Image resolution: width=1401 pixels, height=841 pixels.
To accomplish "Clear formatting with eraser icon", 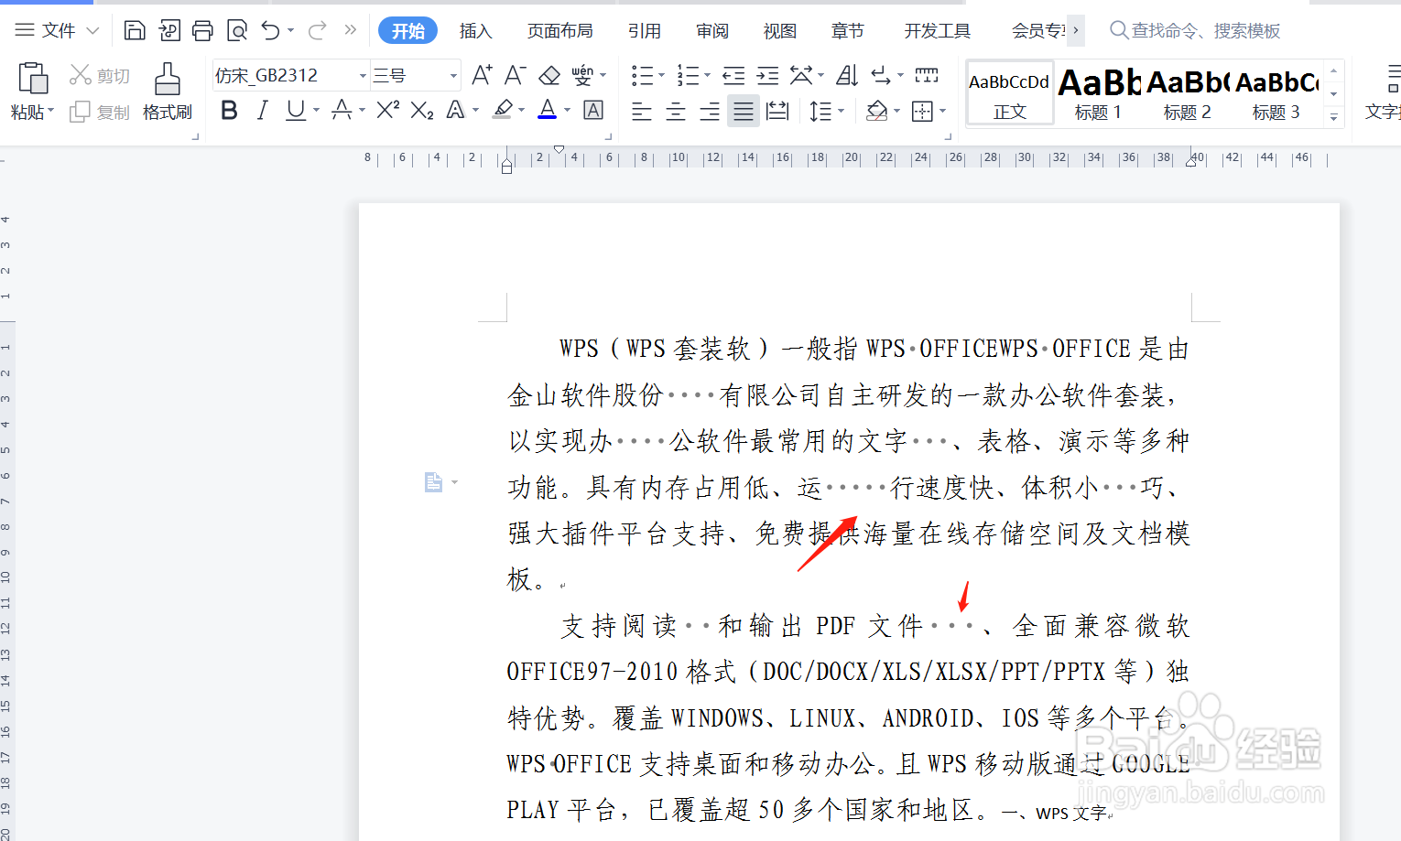I will (549, 75).
